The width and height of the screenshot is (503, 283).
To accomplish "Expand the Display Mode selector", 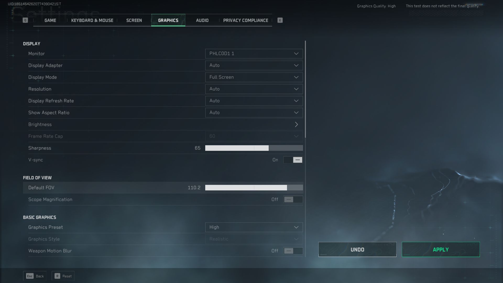I will [254, 77].
